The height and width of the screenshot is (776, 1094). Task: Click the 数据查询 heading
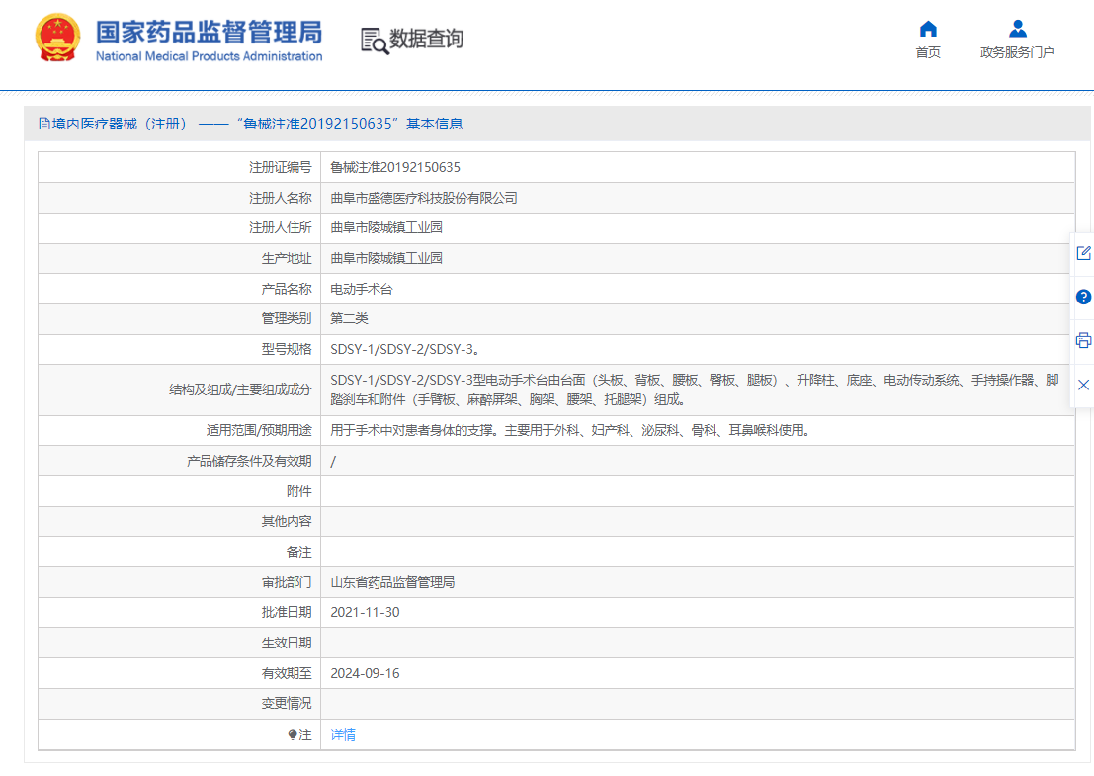pos(426,39)
